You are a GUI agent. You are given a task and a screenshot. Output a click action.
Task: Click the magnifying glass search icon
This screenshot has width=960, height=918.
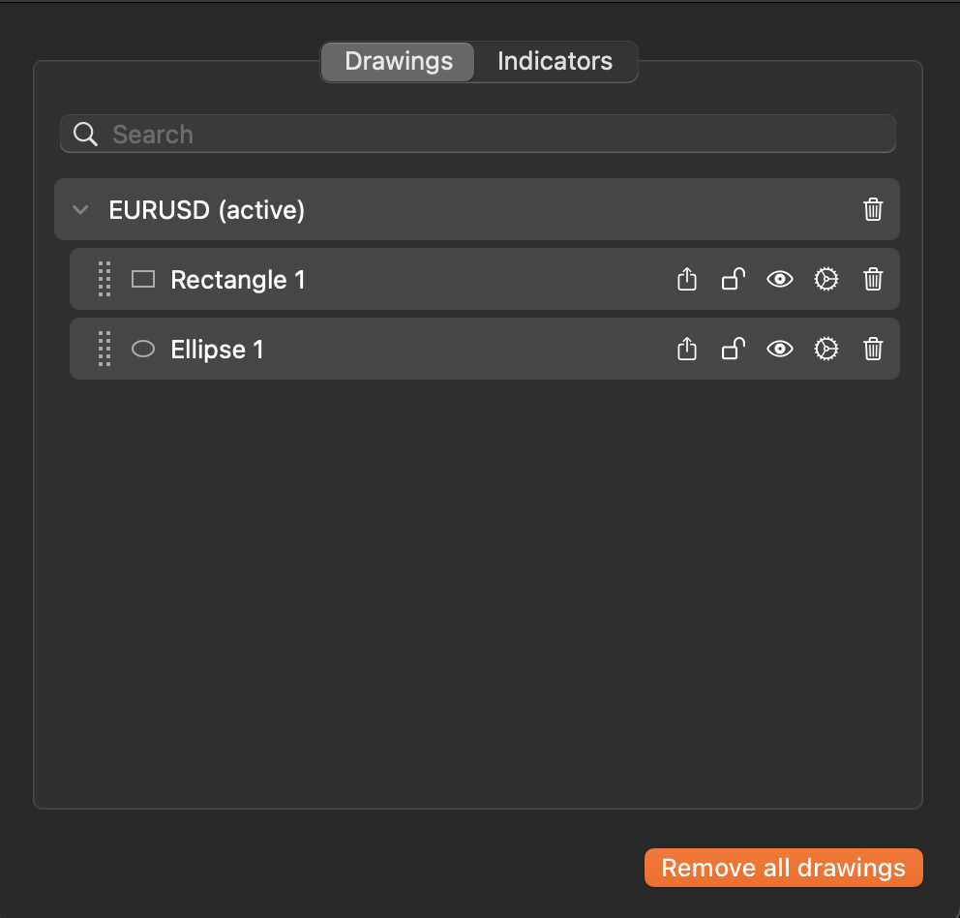pos(86,135)
